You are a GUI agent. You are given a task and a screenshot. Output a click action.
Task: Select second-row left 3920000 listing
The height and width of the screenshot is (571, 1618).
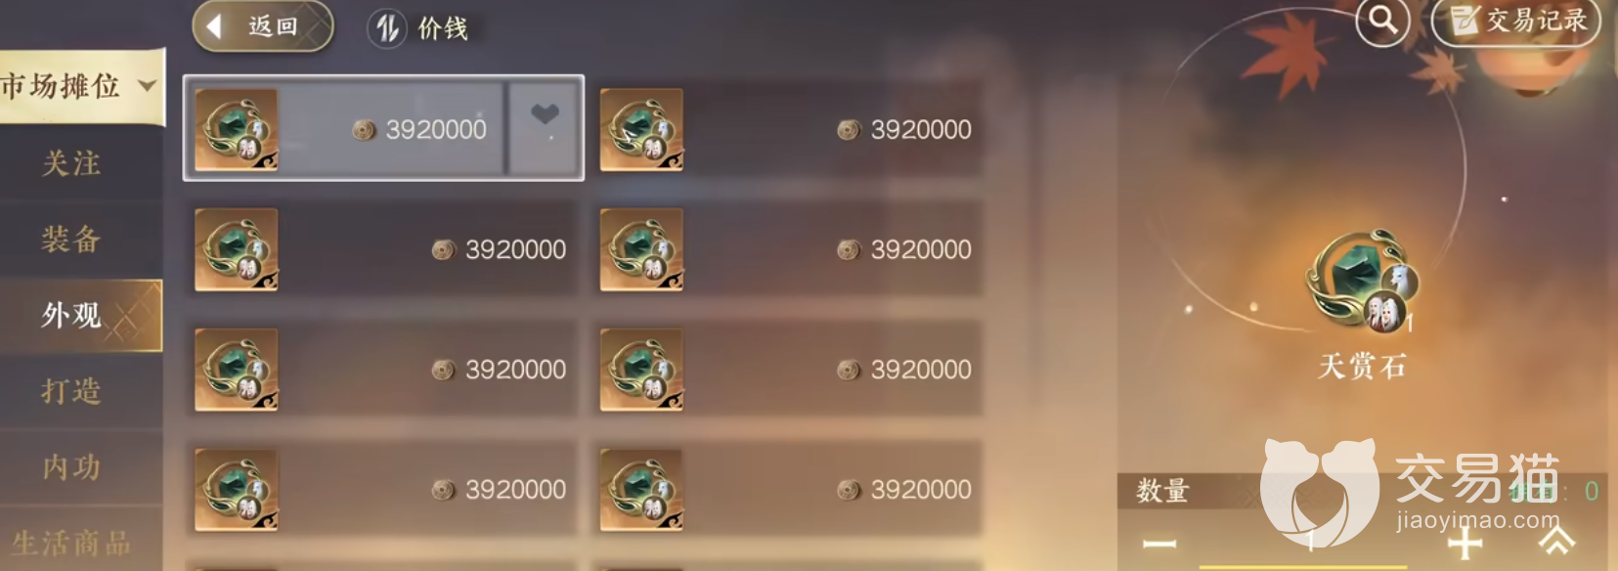click(x=382, y=249)
